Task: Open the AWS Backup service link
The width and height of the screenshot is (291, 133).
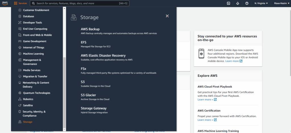Action: pos(90,29)
